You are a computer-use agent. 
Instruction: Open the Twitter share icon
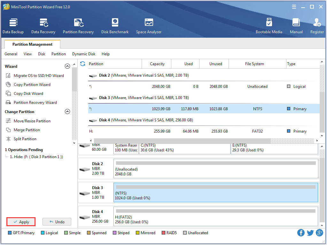click(x=310, y=233)
